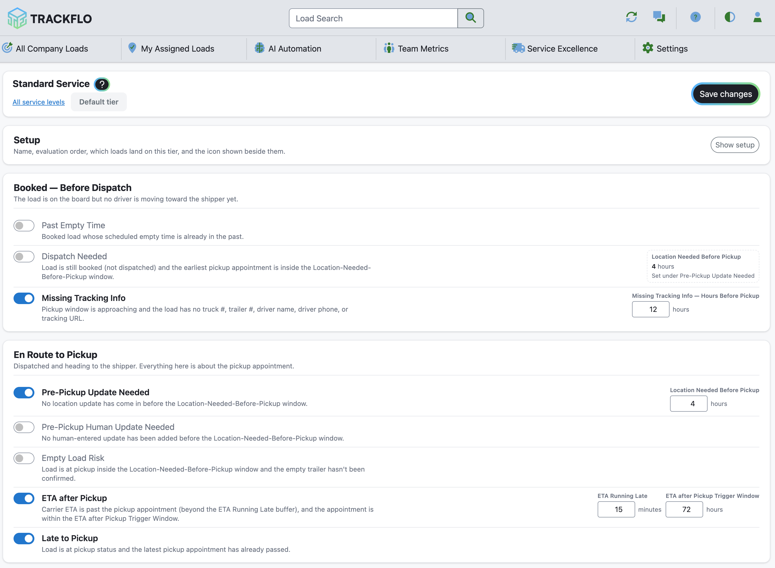Select the ETA Running Late minutes field
Viewport: 775px width, 568px height.
pos(616,510)
